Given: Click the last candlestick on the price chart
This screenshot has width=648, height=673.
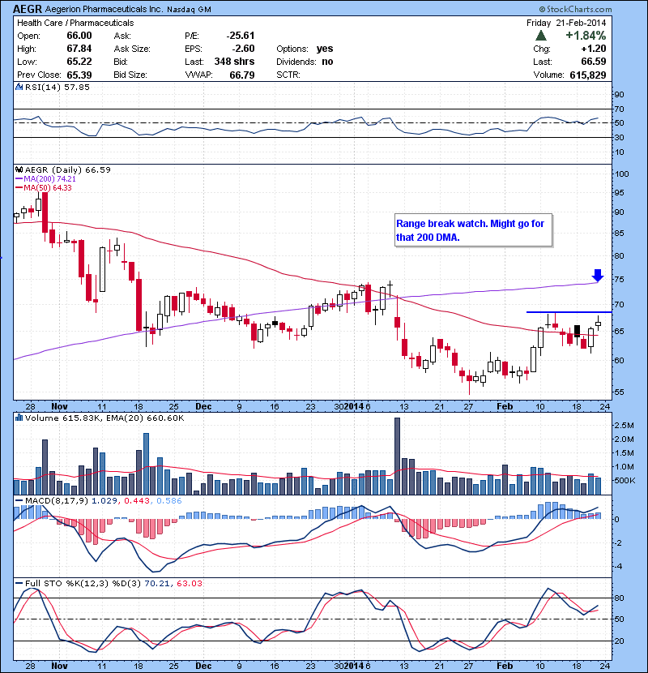Looking at the screenshot, I should (x=598, y=324).
